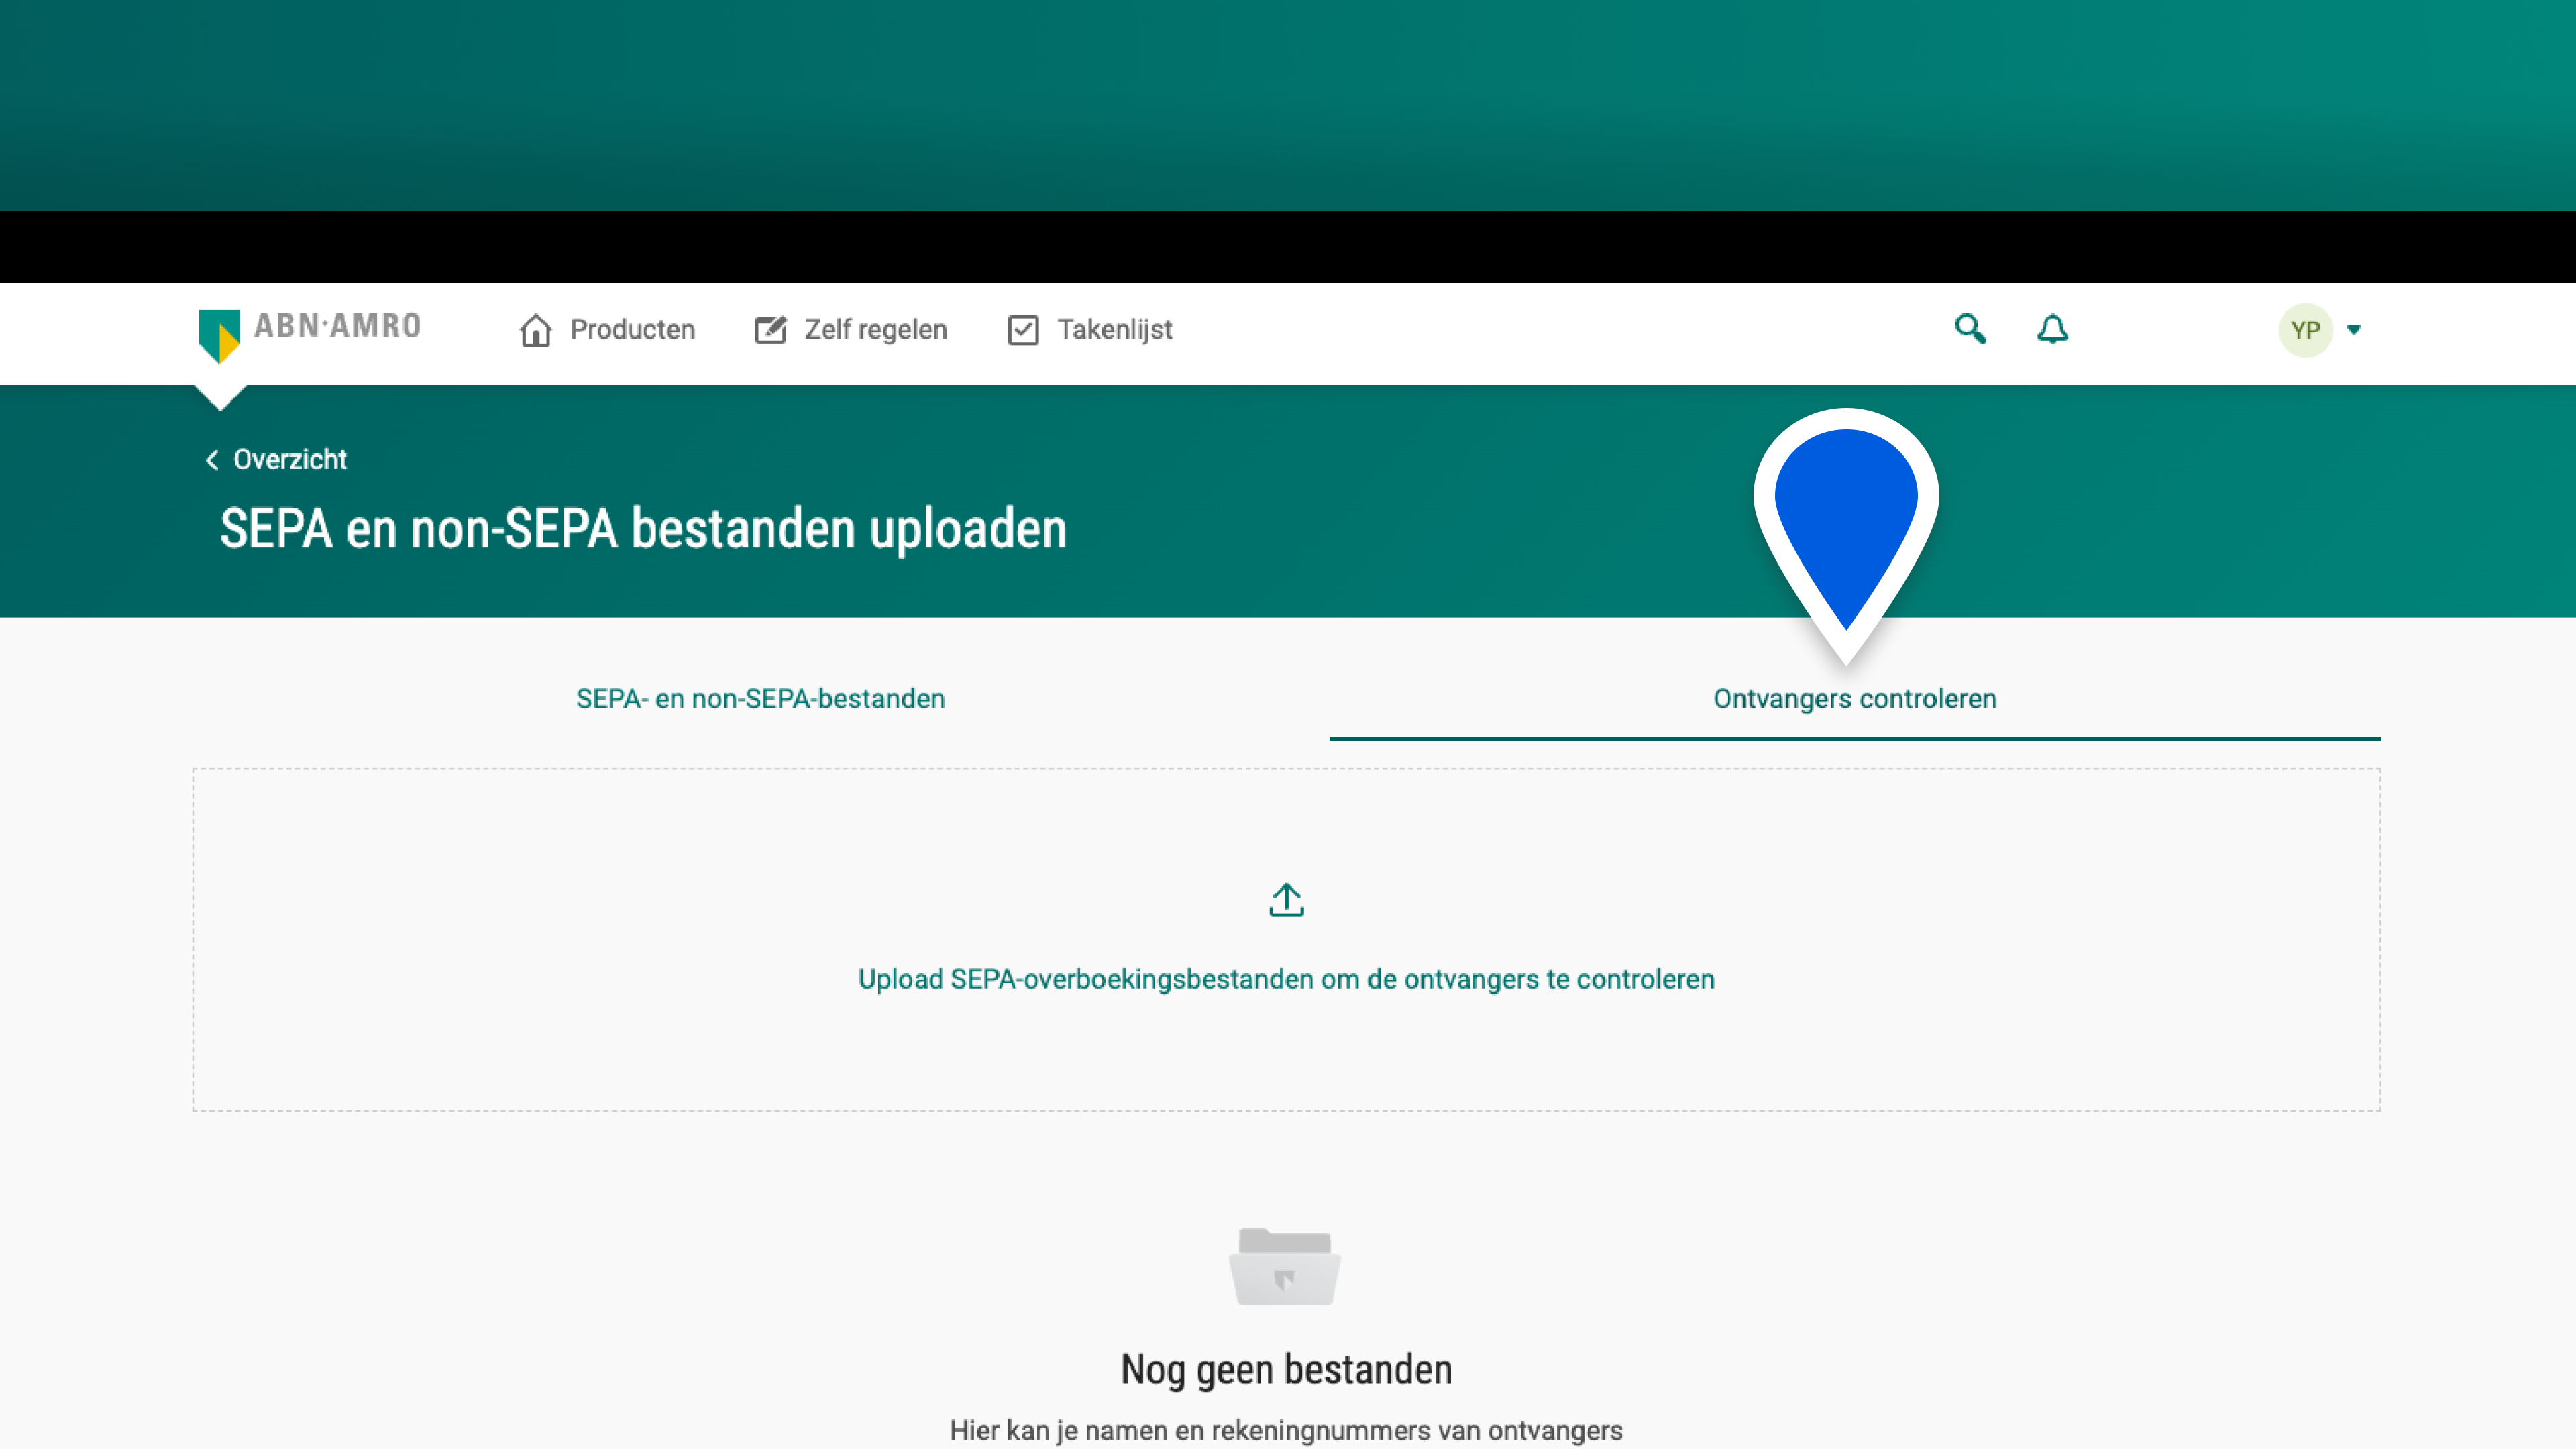The image size is (2576, 1449).
Task: Open the Takenlijst menu item
Action: click(x=1114, y=330)
